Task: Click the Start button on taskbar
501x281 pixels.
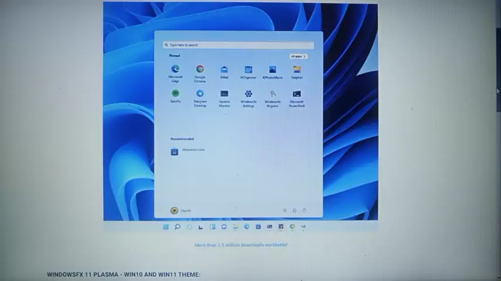Action: point(165,227)
